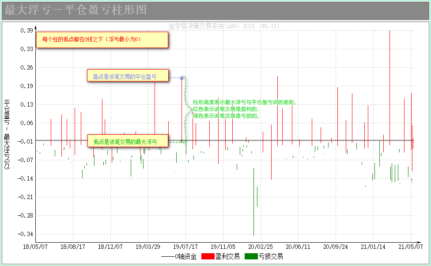Image resolution: width=431 pixels, height=266 pixels.
Task: Select the 19/07/17 date label
Action: 186,247
